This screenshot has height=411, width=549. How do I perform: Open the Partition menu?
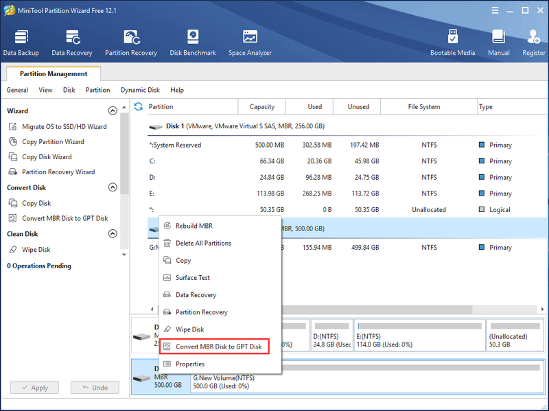97,90
